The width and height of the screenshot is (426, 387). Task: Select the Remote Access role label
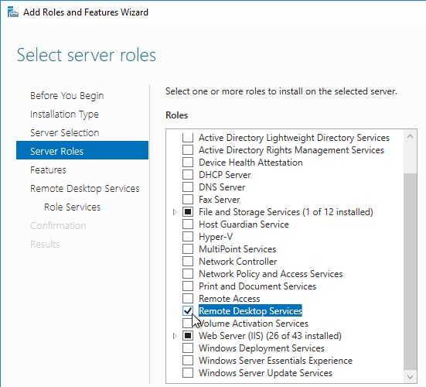(230, 299)
